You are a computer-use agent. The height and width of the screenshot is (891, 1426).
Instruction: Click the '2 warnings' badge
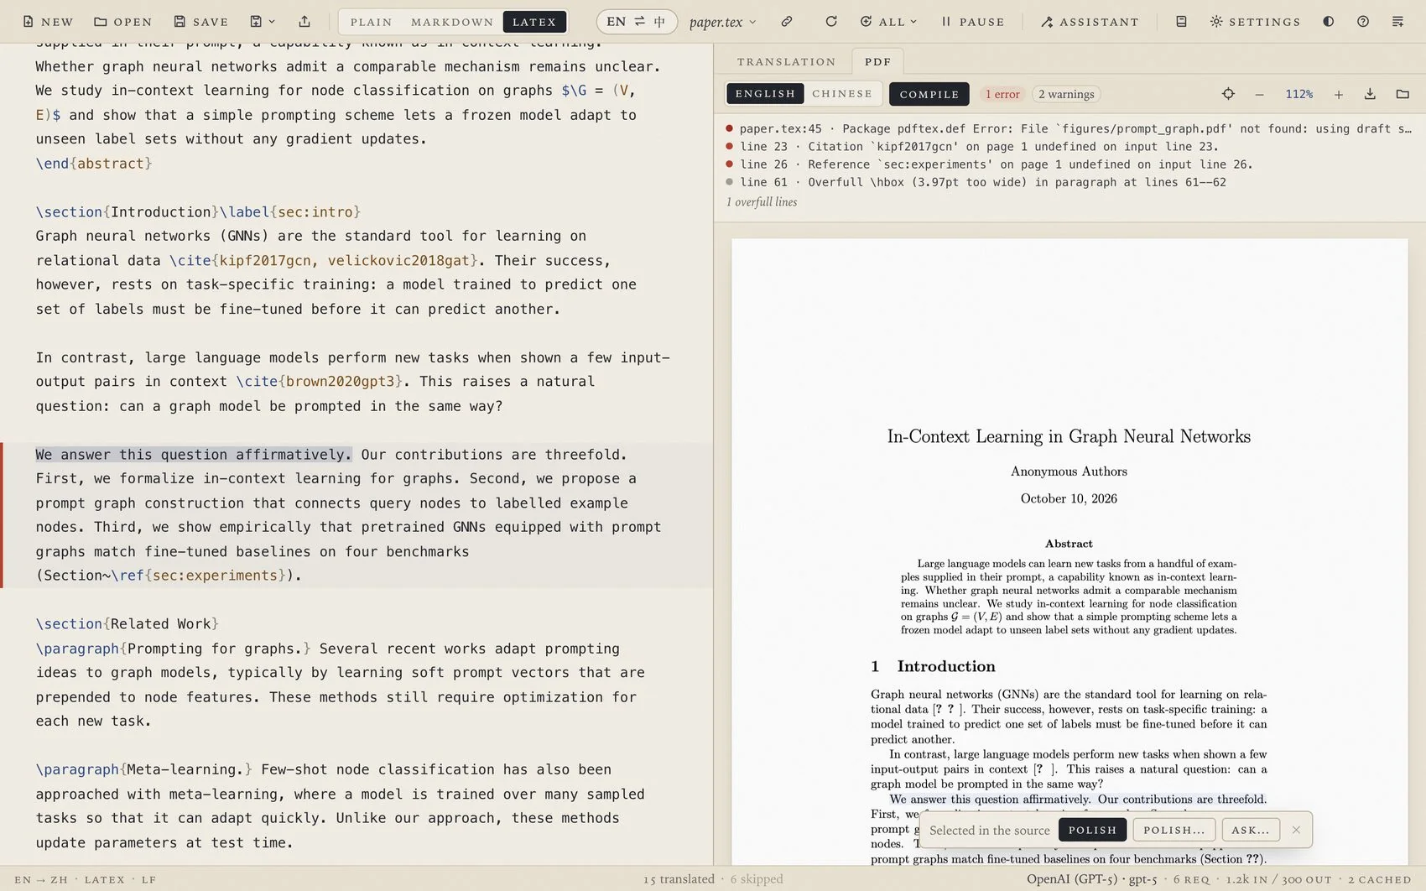coord(1066,94)
